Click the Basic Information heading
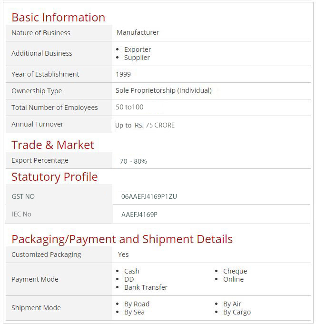Viewport: 316px width, 333px height. pos(58,18)
